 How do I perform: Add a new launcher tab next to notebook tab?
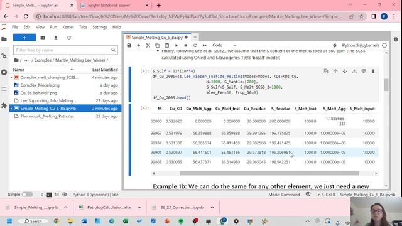click(x=195, y=38)
